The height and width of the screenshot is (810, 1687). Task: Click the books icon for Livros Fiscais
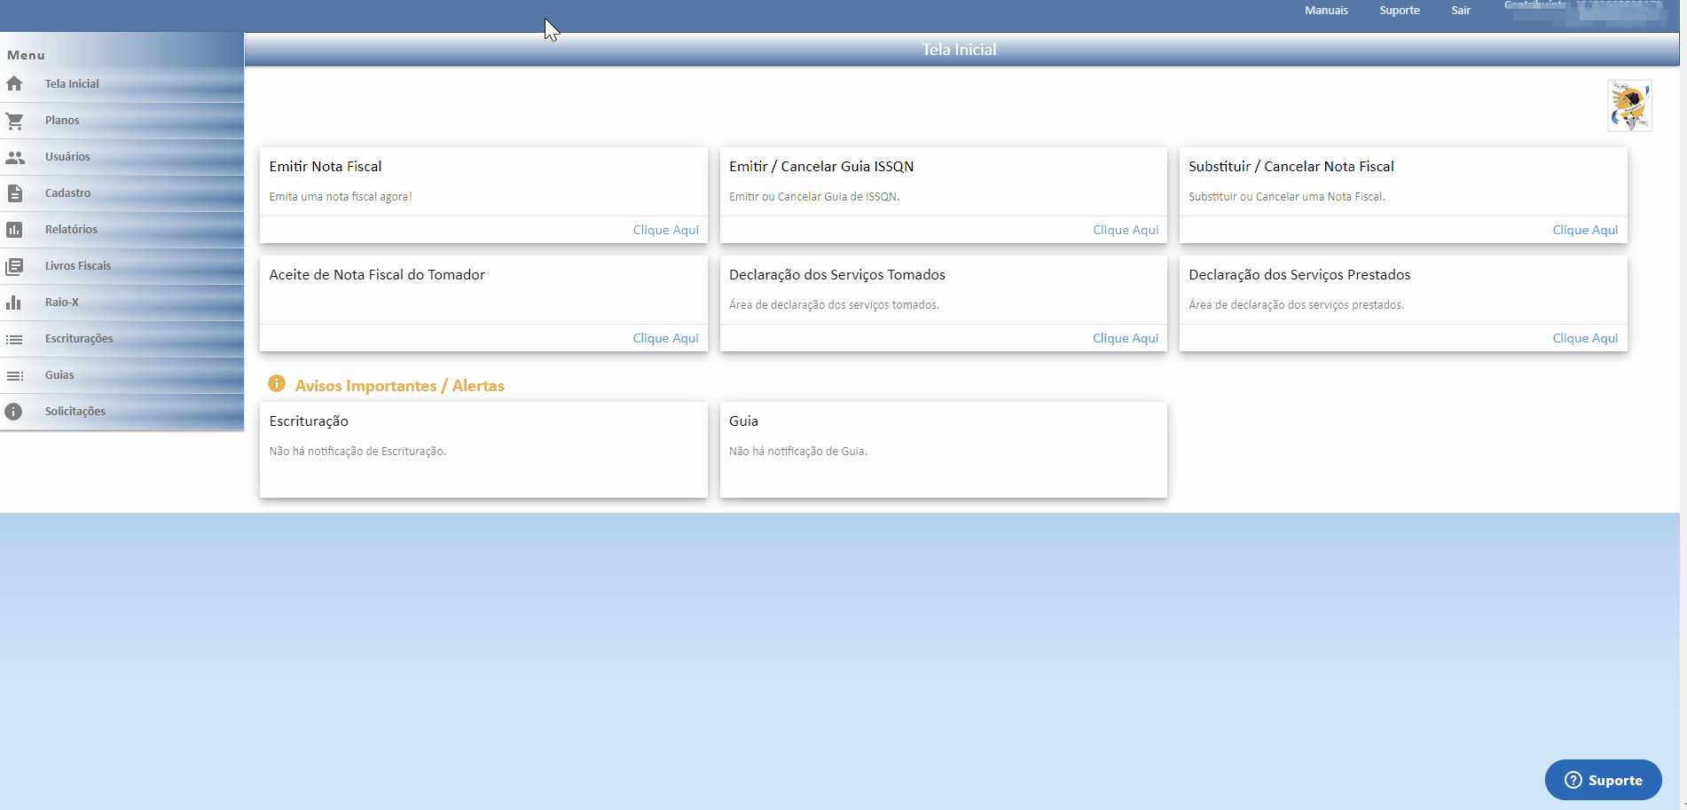14,266
